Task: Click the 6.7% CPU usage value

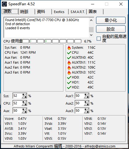Action: 88,41
